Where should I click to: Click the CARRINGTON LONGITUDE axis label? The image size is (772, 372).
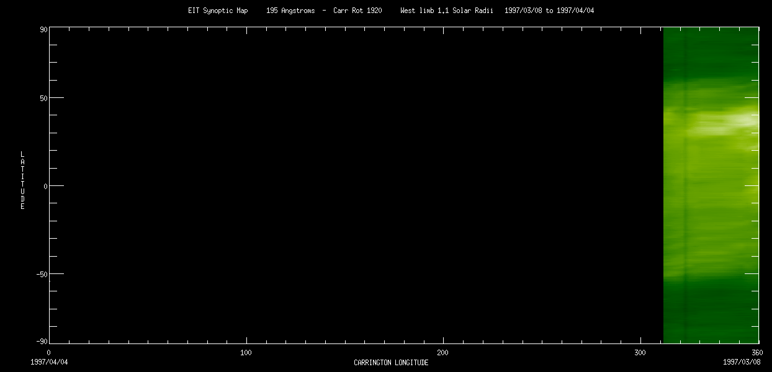point(391,363)
